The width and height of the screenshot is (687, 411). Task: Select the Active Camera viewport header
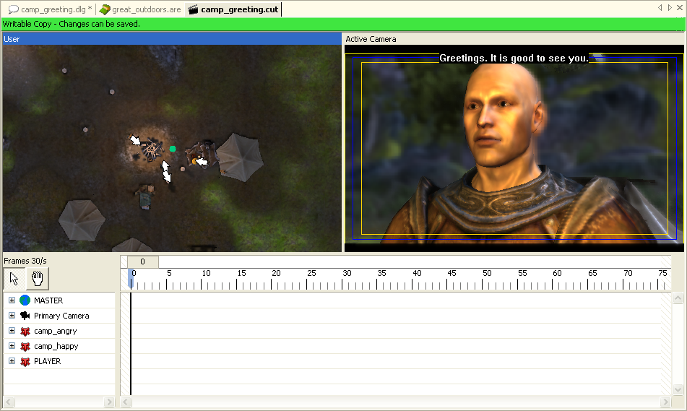[513, 39]
